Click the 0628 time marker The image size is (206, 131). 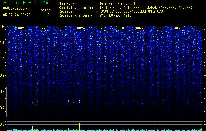click(159, 28)
